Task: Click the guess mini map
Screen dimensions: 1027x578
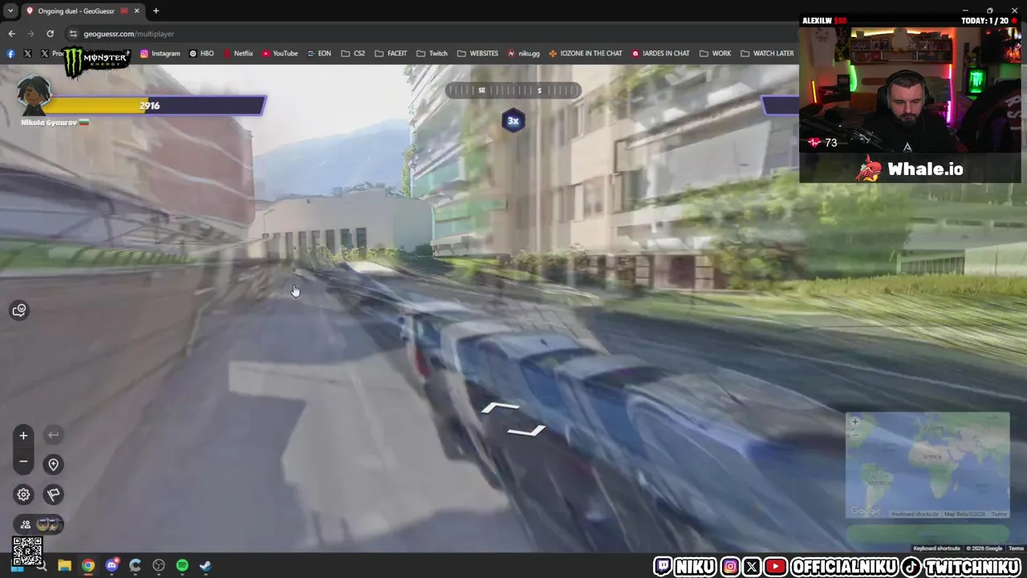Action: 928,465
